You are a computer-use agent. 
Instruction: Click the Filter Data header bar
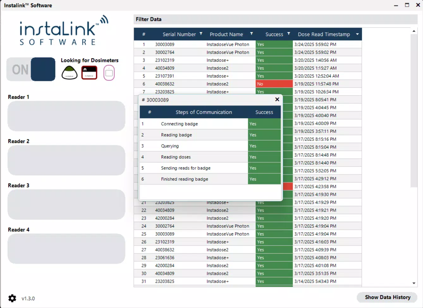click(x=275, y=19)
